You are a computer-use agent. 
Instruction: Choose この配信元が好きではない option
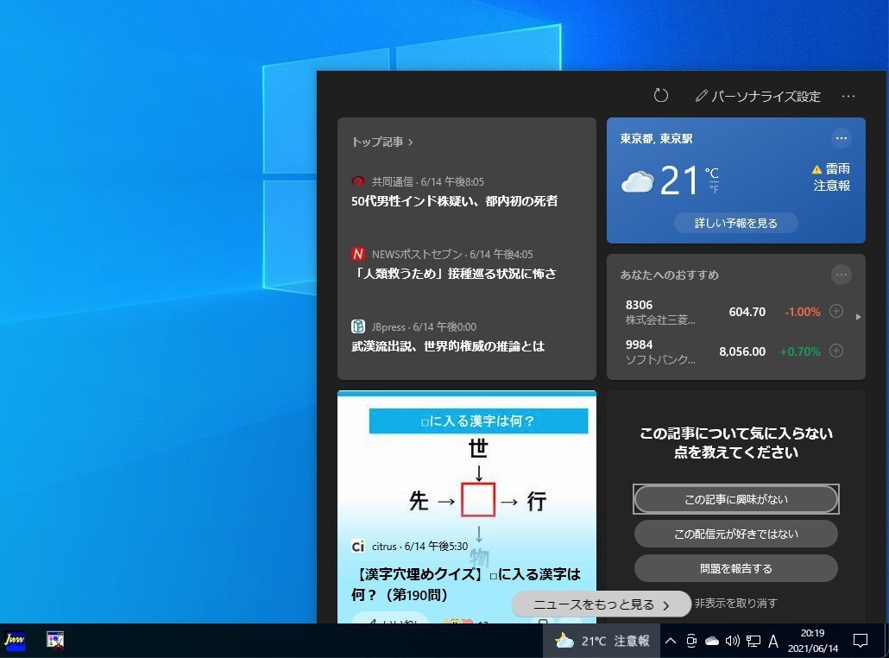pos(735,534)
